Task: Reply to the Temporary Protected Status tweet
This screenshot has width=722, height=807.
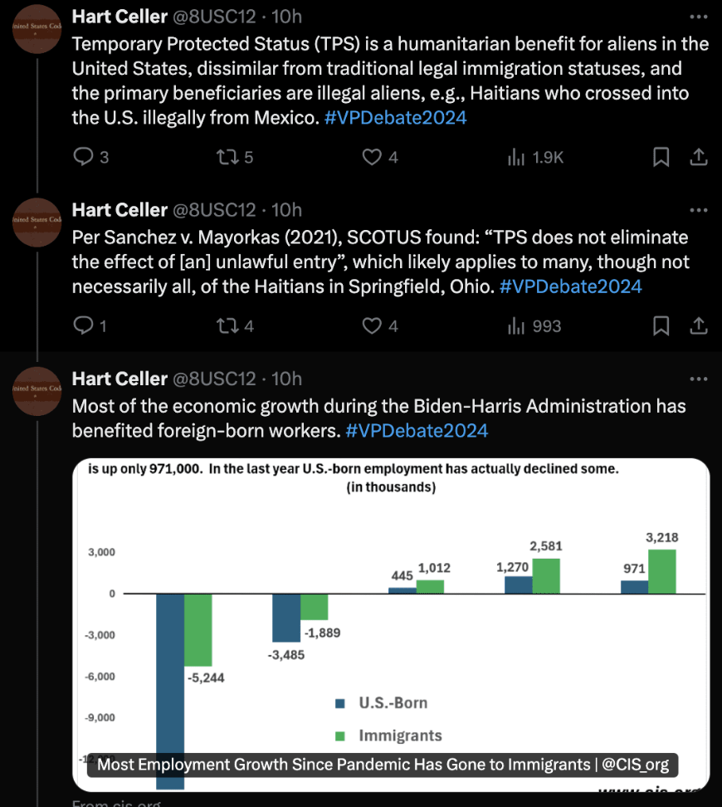Action: pyautogui.click(x=83, y=156)
